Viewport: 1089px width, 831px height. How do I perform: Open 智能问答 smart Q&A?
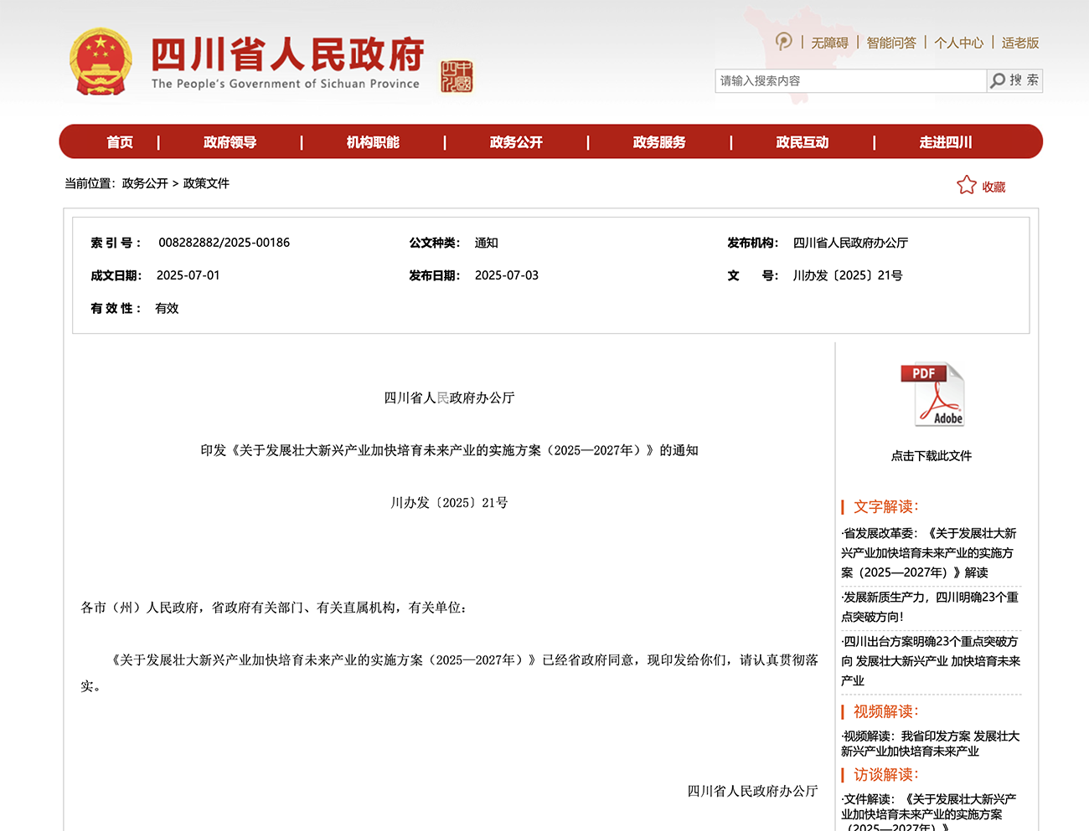[891, 43]
